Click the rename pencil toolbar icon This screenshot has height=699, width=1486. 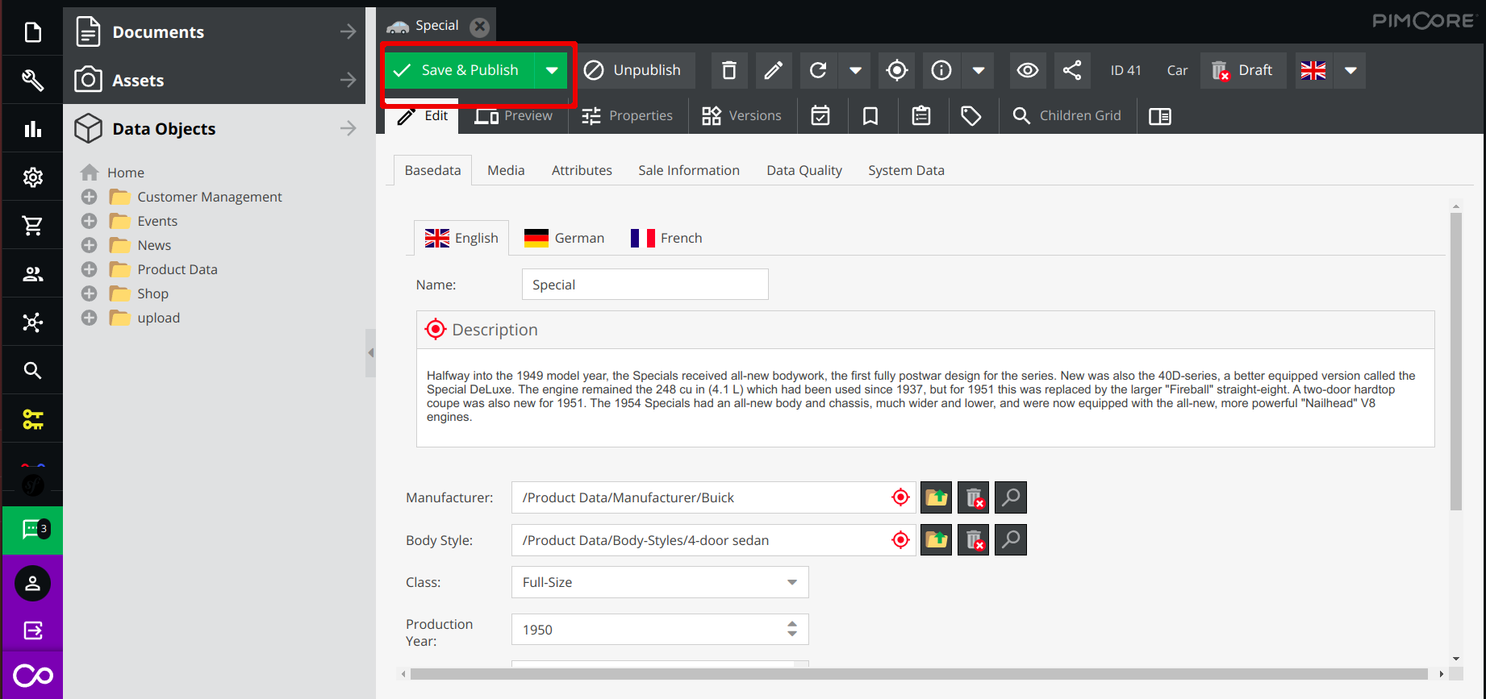(774, 71)
